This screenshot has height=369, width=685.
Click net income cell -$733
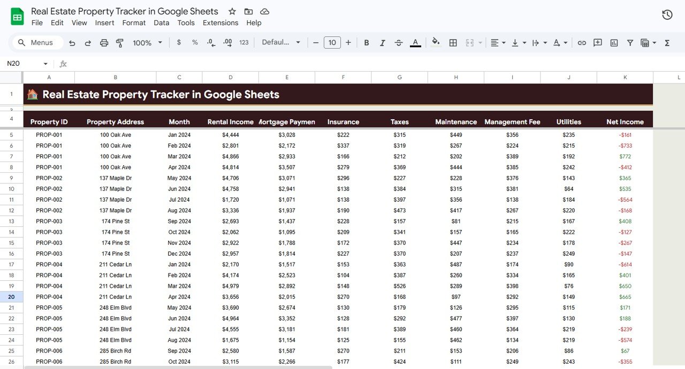[x=625, y=145]
